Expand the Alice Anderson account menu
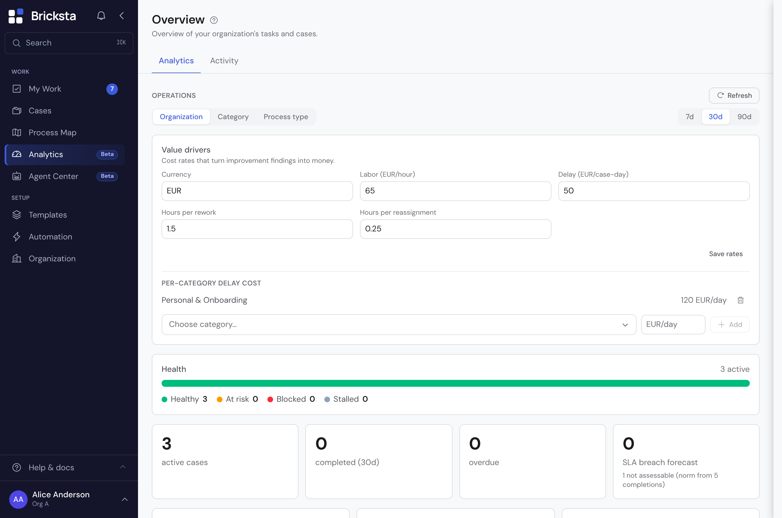The image size is (782, 518). coord(125,499)
